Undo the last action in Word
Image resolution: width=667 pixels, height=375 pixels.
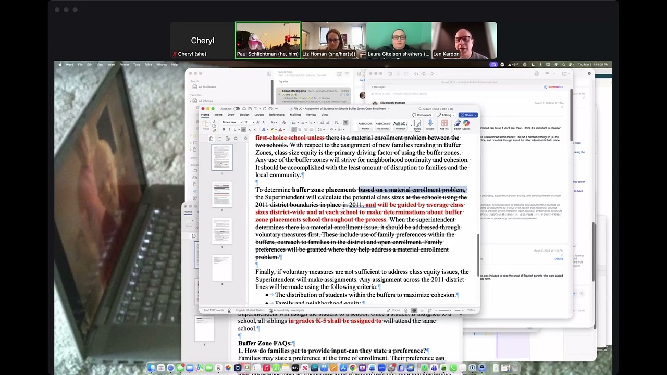pyautogui.click(x=256, y=109)
